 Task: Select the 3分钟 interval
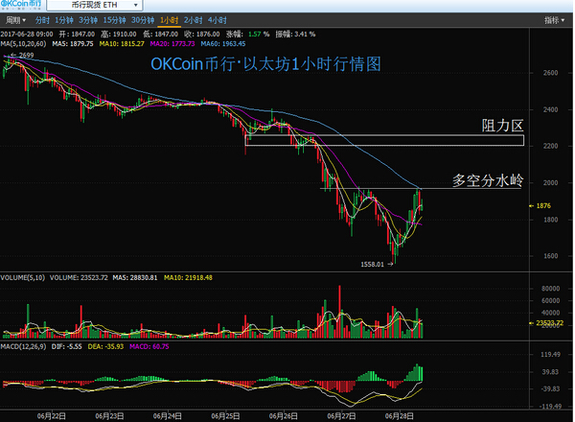click(x=88, y=19)
